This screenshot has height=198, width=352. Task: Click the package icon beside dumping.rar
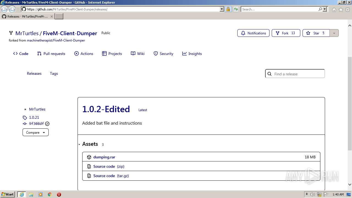click(89, 157)
